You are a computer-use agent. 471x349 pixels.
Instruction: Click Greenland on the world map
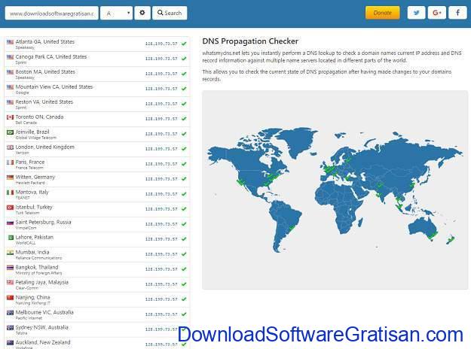298,141
